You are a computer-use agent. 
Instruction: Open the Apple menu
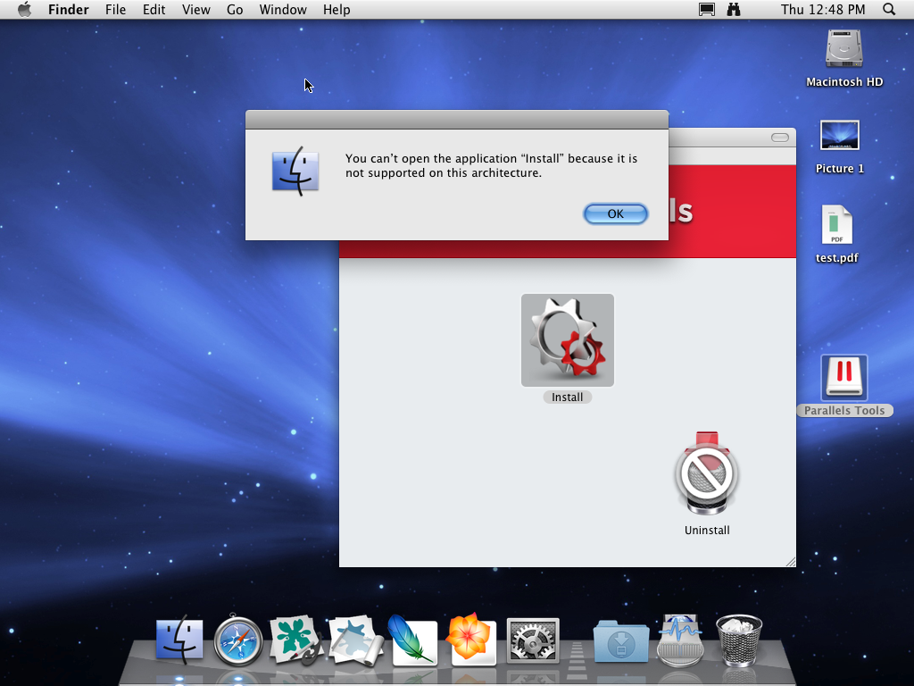pyautogui.click(x=24, y=9)
